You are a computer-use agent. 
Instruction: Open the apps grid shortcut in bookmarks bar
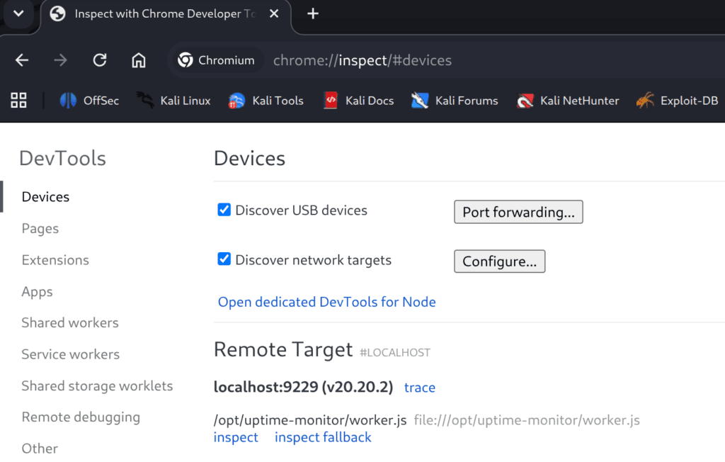tap(18, 100)
